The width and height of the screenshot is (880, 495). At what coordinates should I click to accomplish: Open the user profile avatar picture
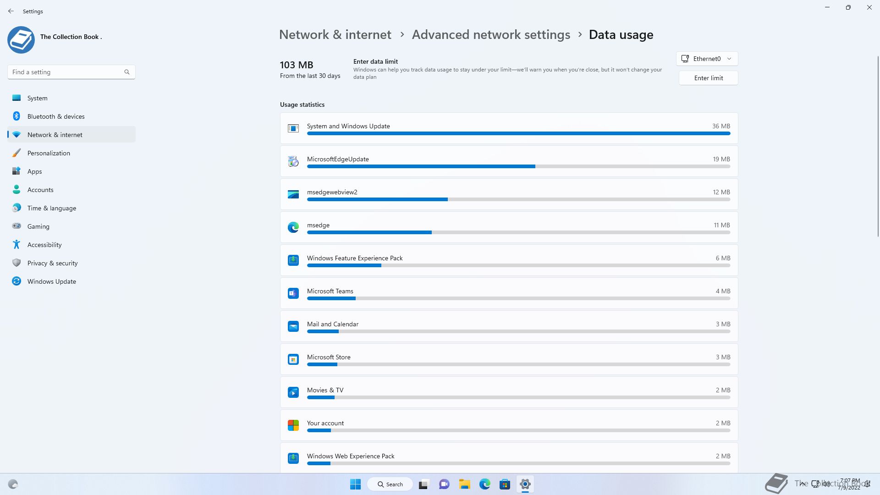pos(21,40)
